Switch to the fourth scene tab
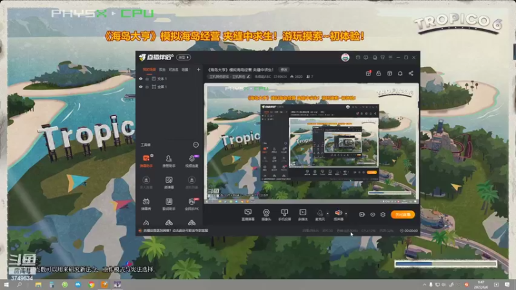The image size is (516, 290). pos(185,70)
